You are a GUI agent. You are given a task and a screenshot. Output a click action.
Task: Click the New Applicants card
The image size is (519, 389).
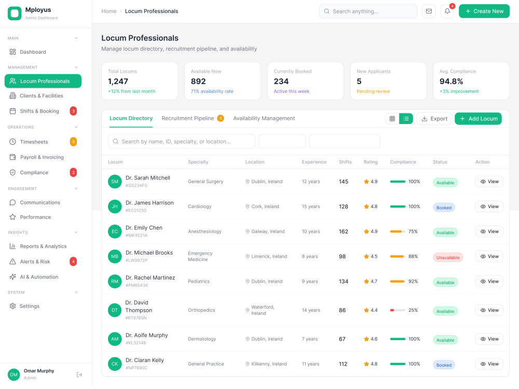388,81
